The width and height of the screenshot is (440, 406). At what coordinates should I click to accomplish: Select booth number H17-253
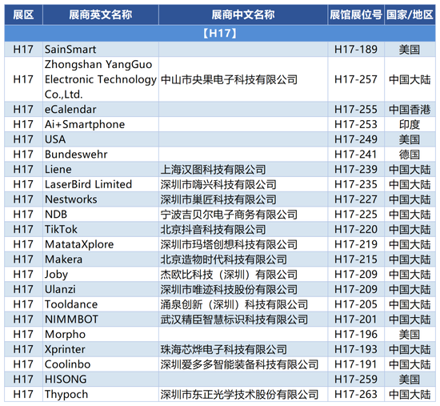click(x=356, y=124)
